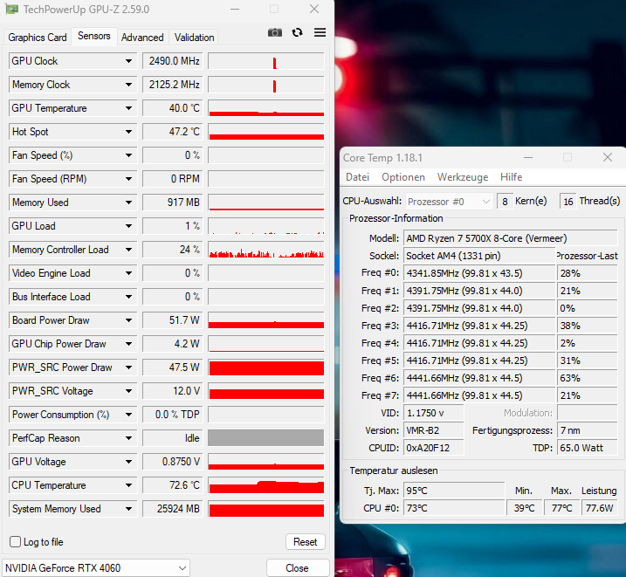Click the Tj. Max 95°C field
Viewport: 626px width, 577px height.
[x=454, y=491]
